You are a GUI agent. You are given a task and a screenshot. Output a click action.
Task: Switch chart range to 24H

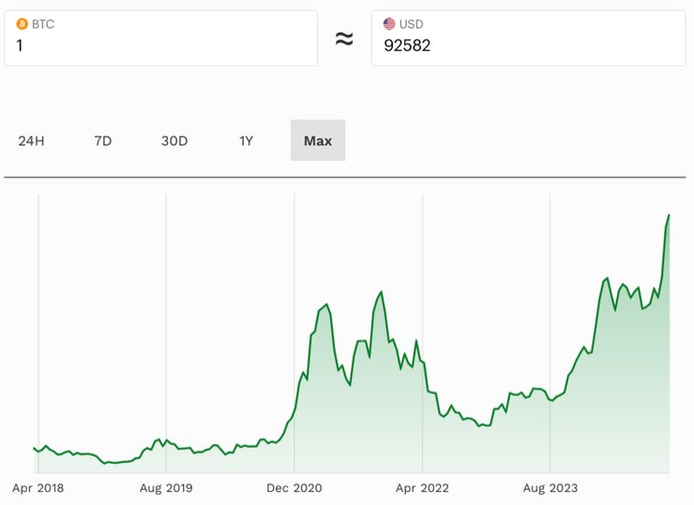(x=31, y=141)
